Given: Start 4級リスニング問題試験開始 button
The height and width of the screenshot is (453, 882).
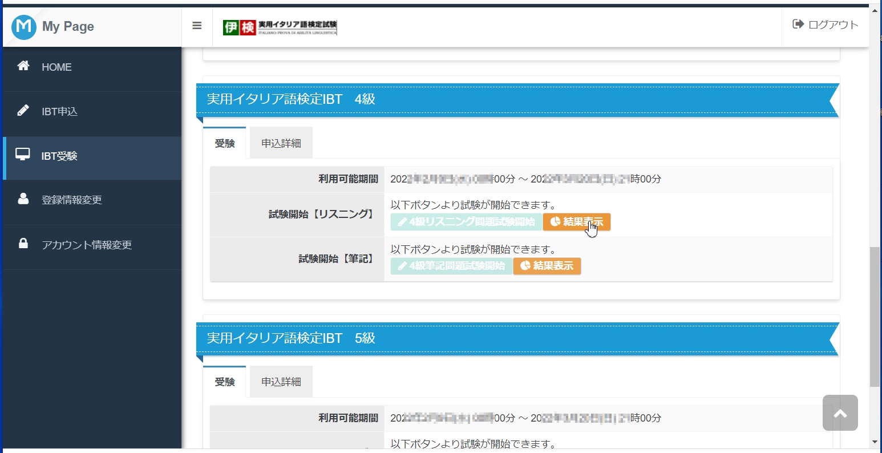Looking at the screenshot, I should tap(466, 222).
